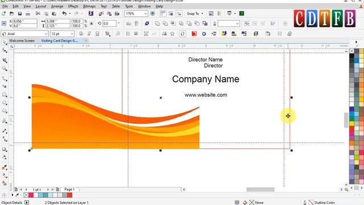The height and width of the screenshot is (205, 364).
Task: Toggle bullet list formatting
Action: coord(128,34)
